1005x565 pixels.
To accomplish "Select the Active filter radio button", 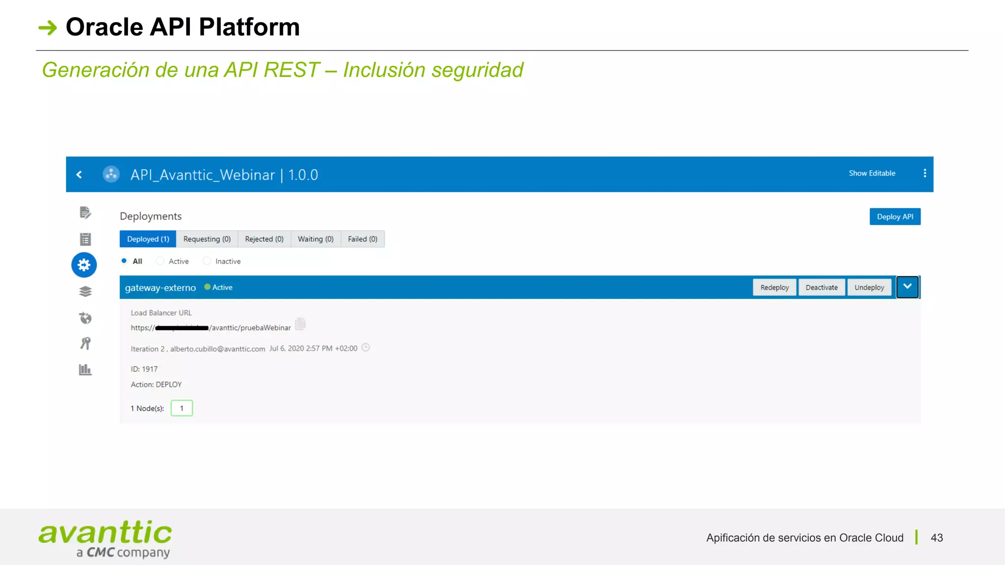I will coord(160,261).
